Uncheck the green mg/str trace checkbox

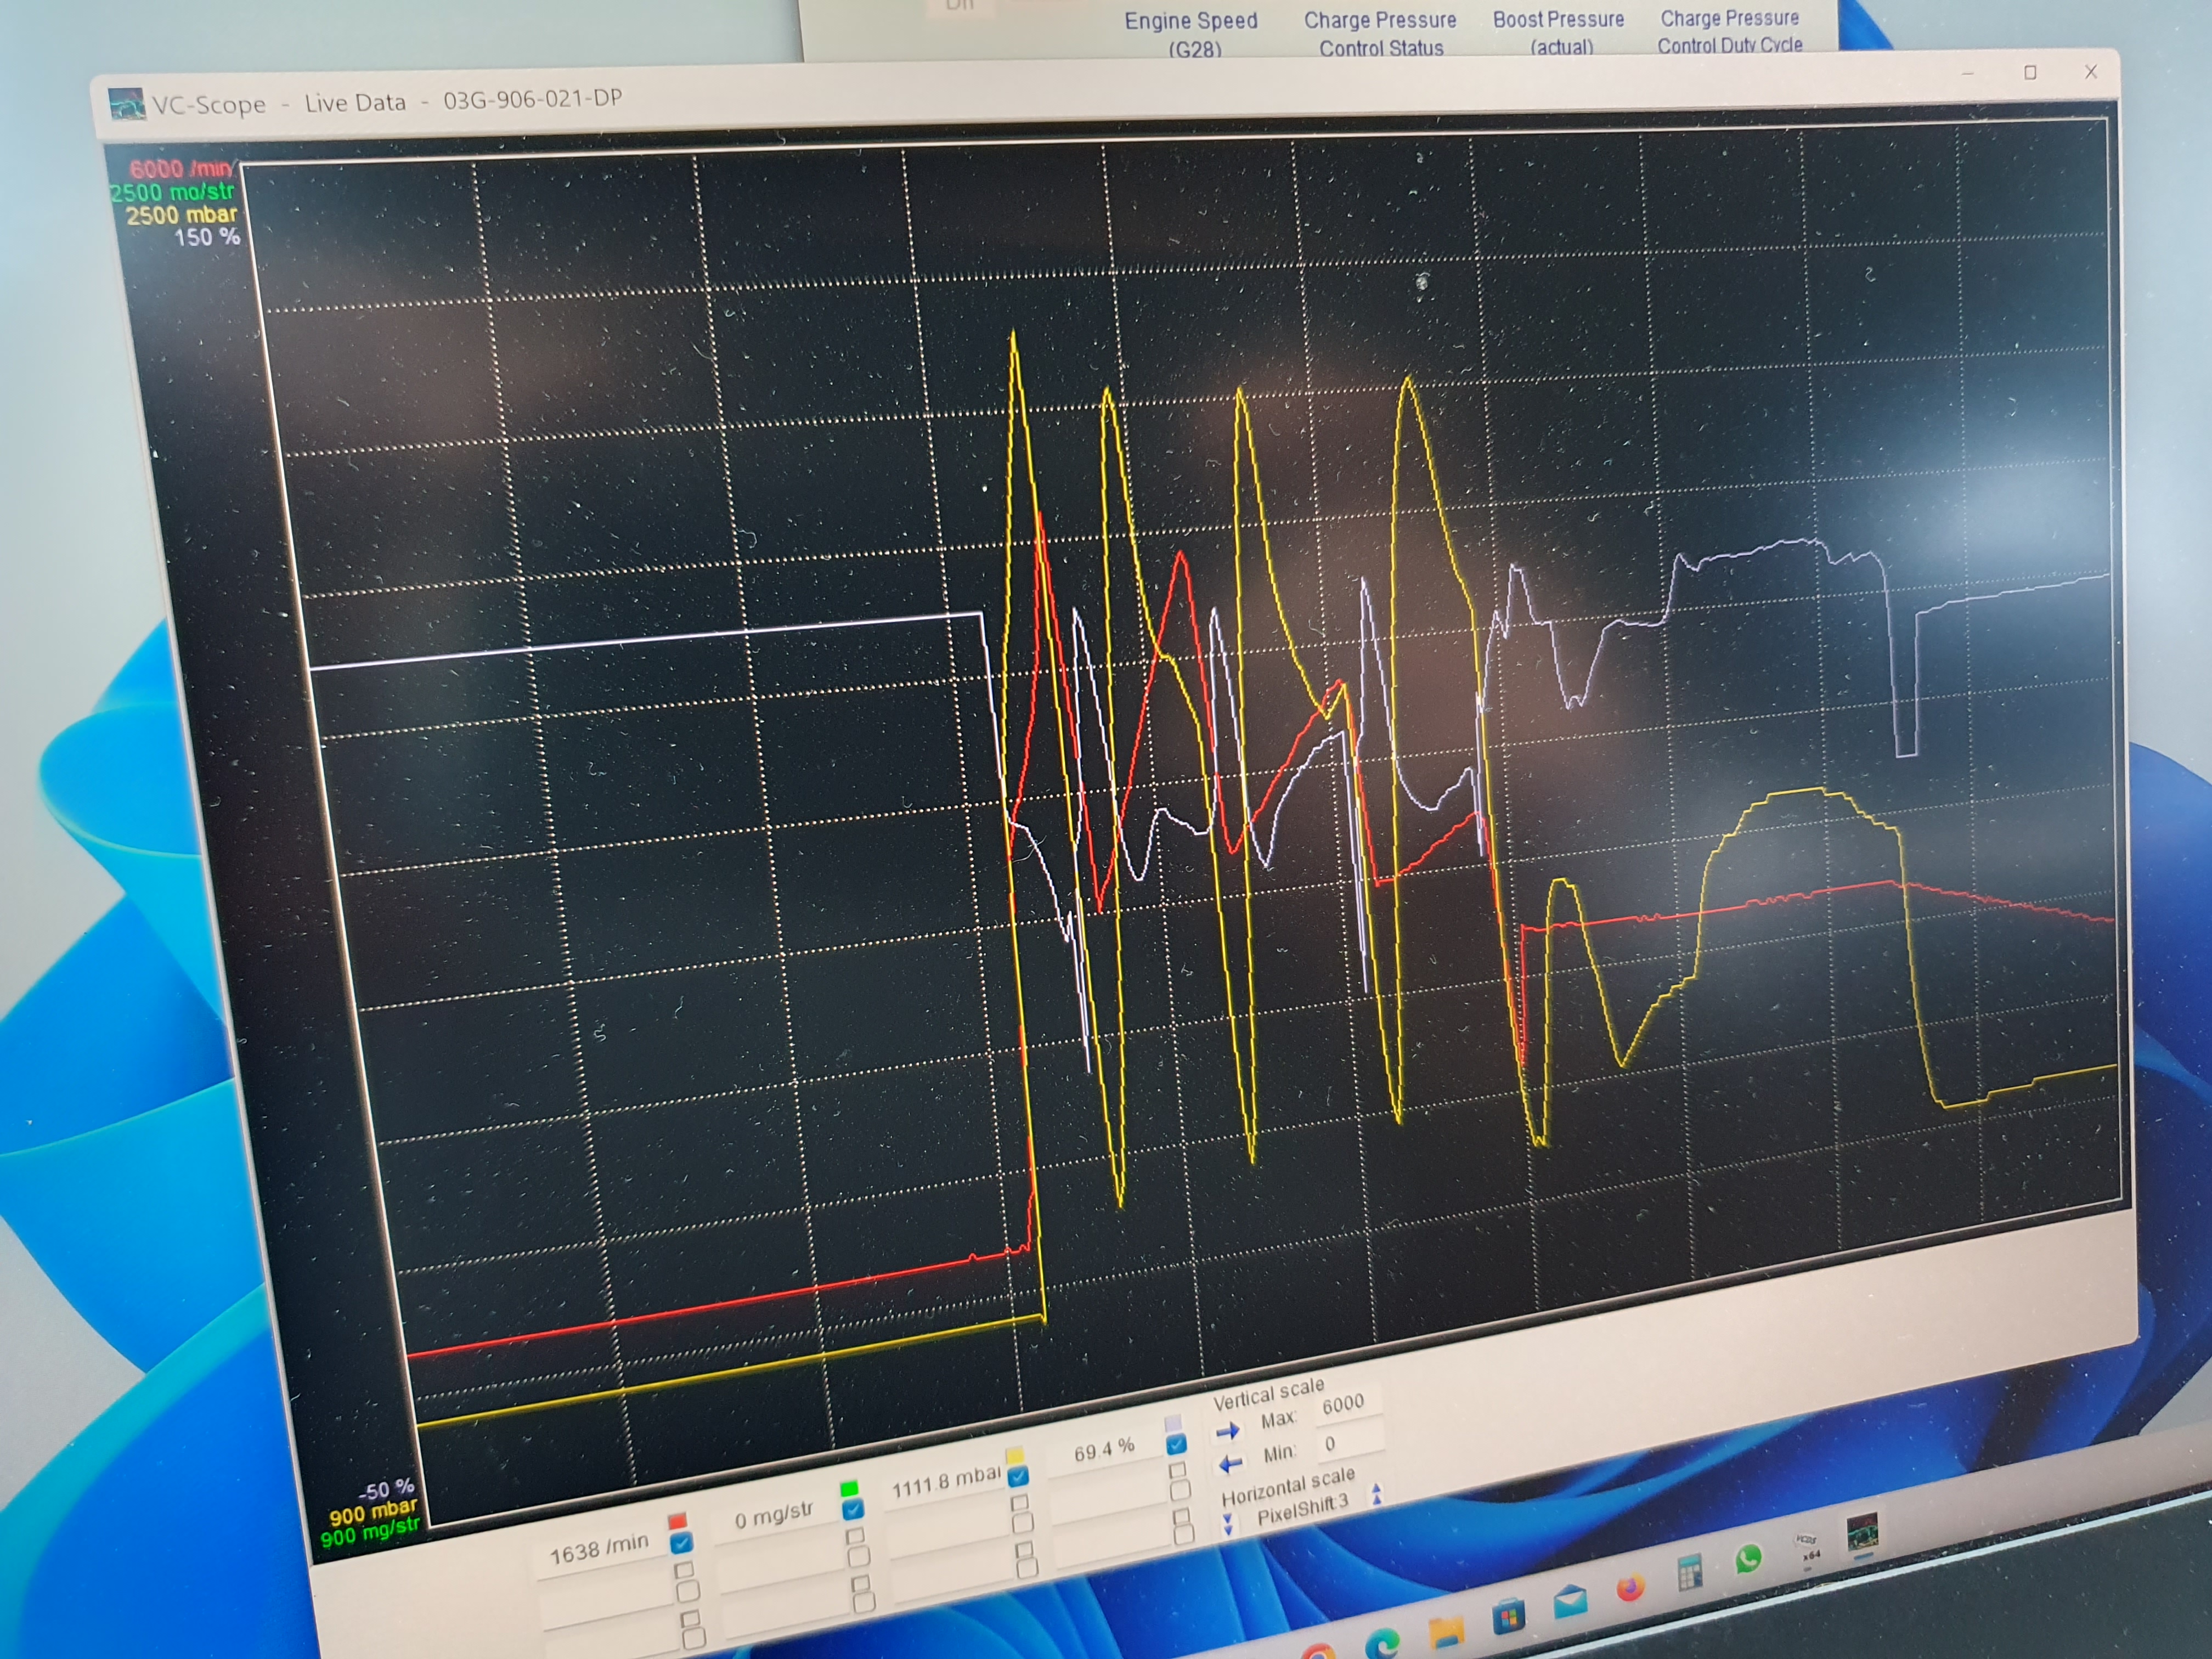[852, 1509]
